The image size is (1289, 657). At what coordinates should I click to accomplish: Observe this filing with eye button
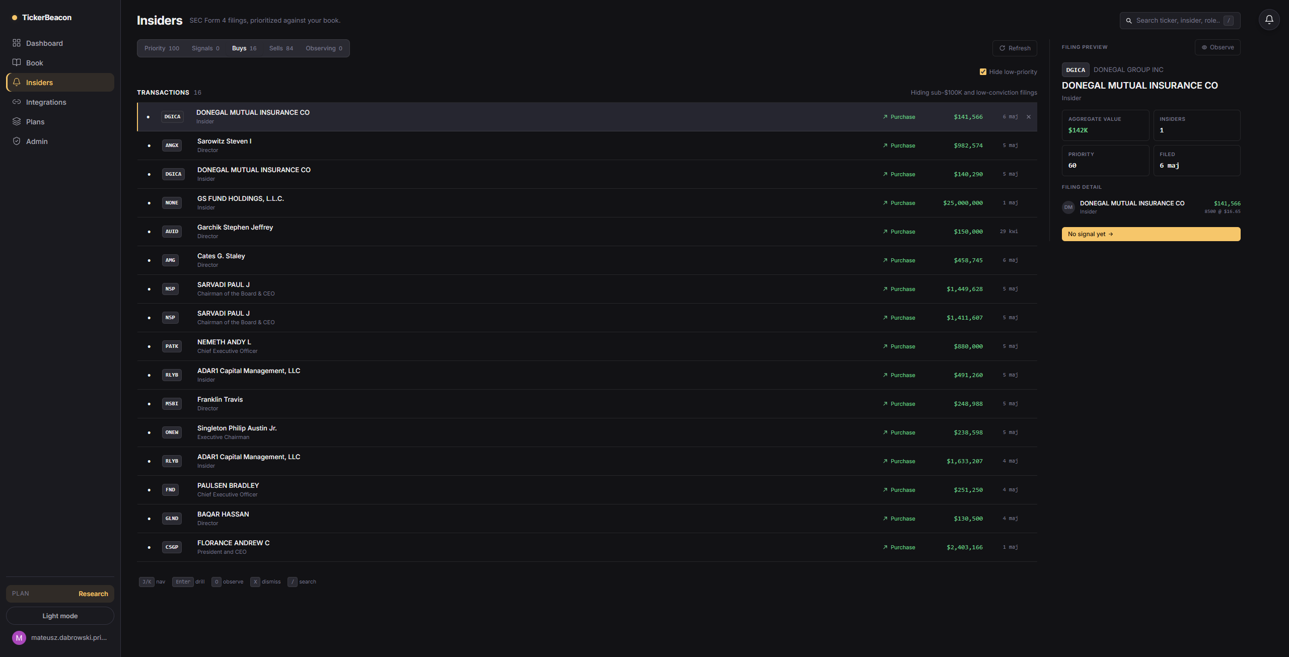pyautogui.click(x=1218, y=47)
